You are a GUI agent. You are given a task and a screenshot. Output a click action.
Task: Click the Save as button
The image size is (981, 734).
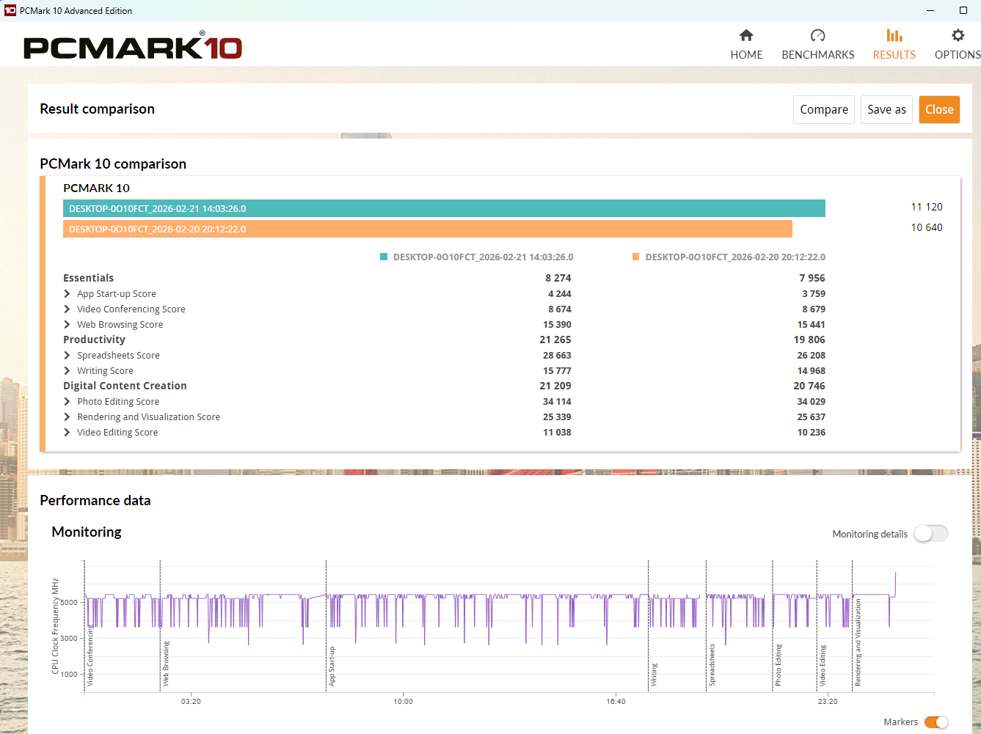pyautogui.click(x=886, y=109)
